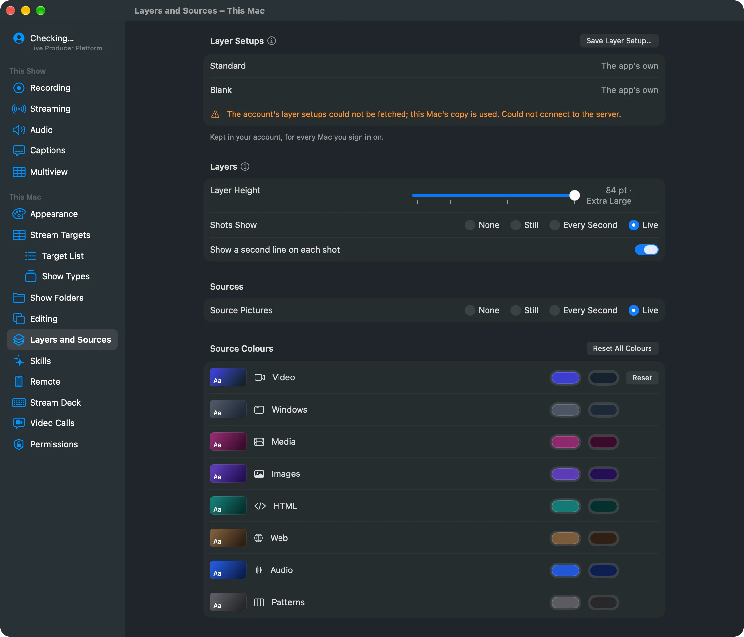744x637 pixels.
Task: Set Source Pictures to None
Action: pos(470,310)
